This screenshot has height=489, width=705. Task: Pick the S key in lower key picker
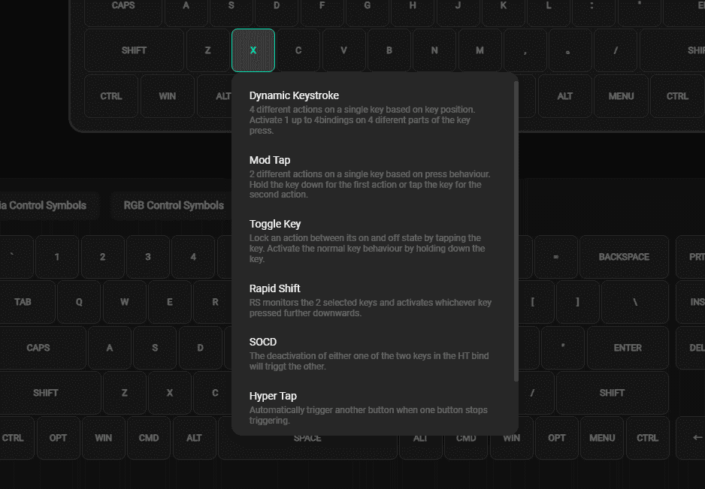[x=155, y=348]
